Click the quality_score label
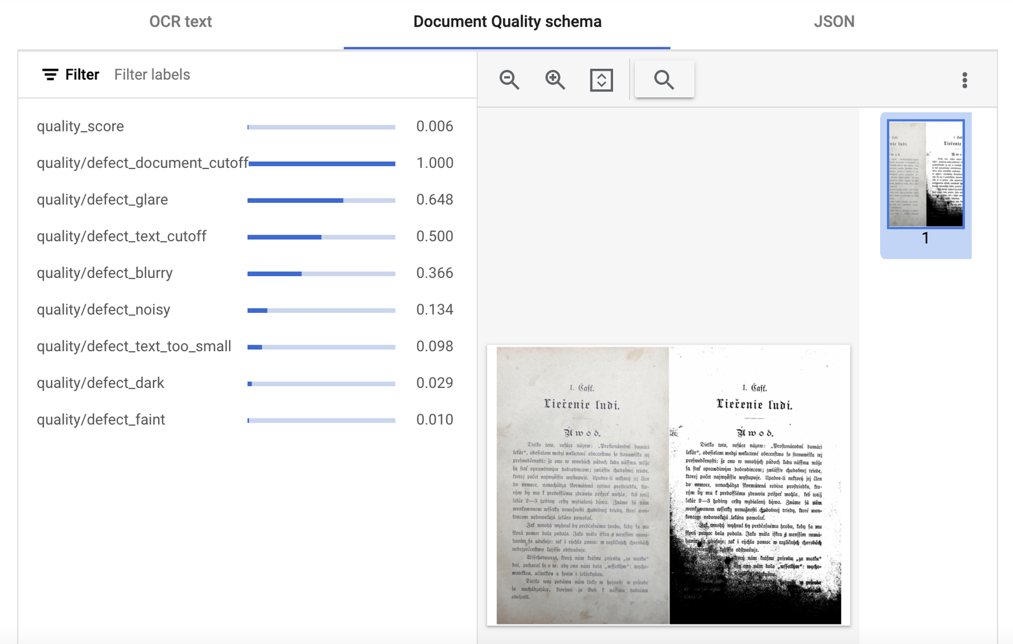Image resolution: width=1013 pixels, height=644 pixels. (x=80, y=126)
